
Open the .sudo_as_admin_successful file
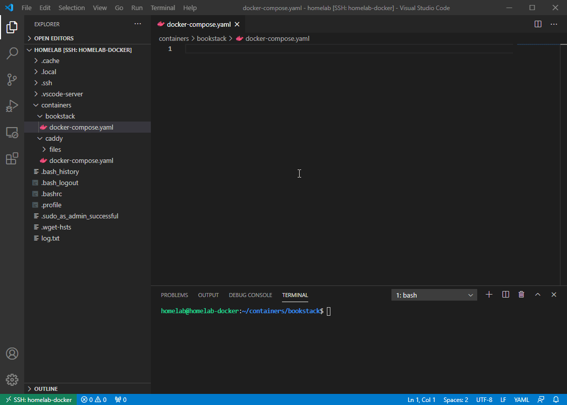(x=87, y=216)
